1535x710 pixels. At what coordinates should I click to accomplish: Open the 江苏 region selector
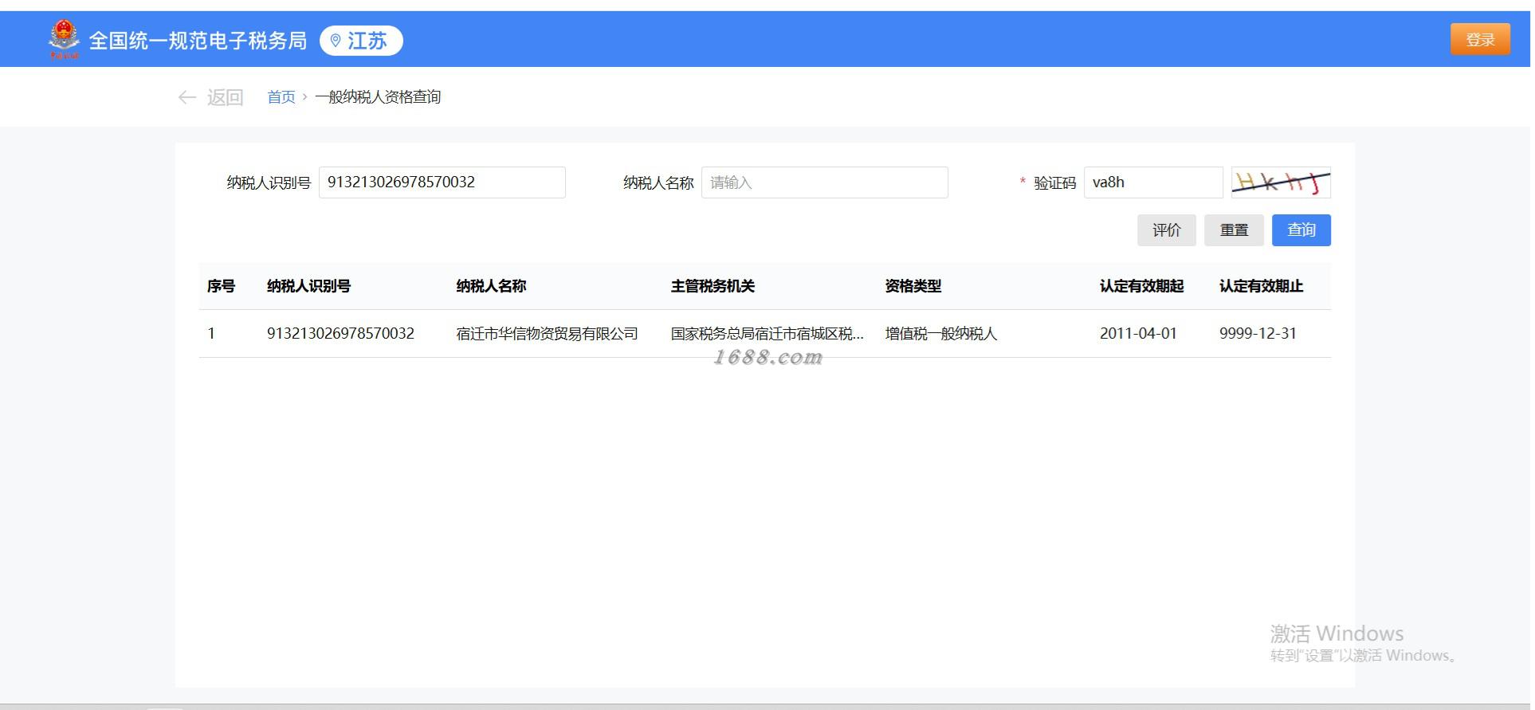click(x=361, y=41)
